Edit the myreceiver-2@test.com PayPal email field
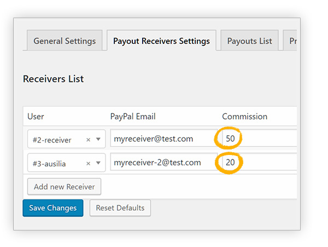Image resolution: width=328 pixels, height=247 pixels. (x=164, y=162)
